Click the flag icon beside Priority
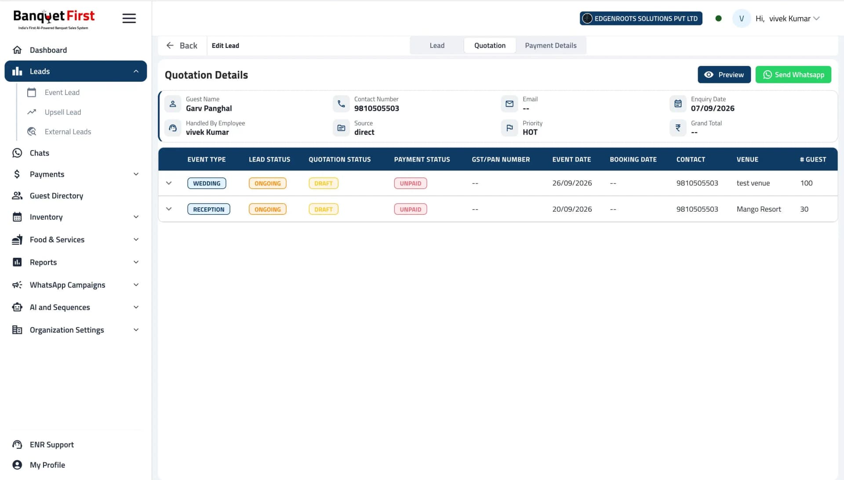 509,128
